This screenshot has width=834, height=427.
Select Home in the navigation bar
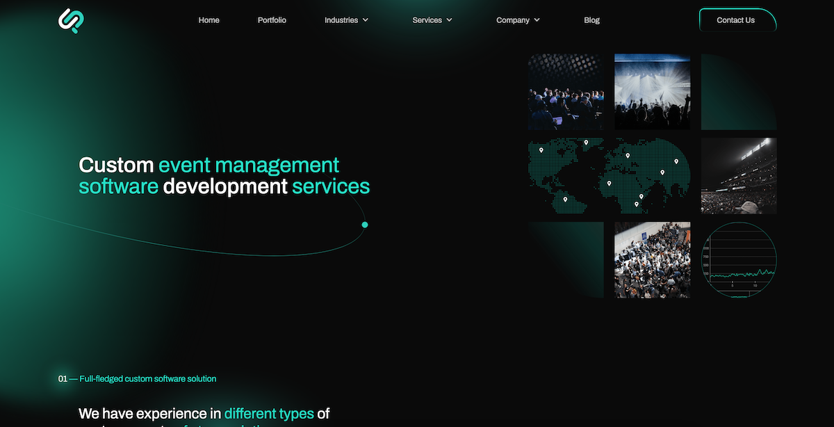point(208,20)
